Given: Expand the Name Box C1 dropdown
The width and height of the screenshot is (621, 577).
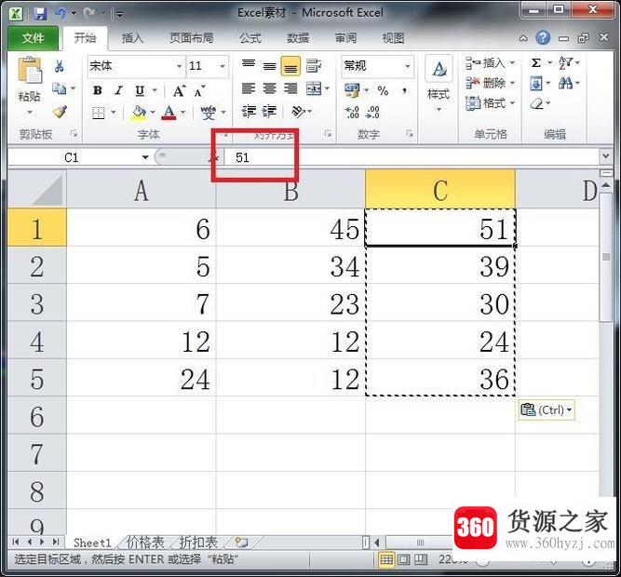Looking at the screenshot, I should pyautogui.click(x=145, y=157).
